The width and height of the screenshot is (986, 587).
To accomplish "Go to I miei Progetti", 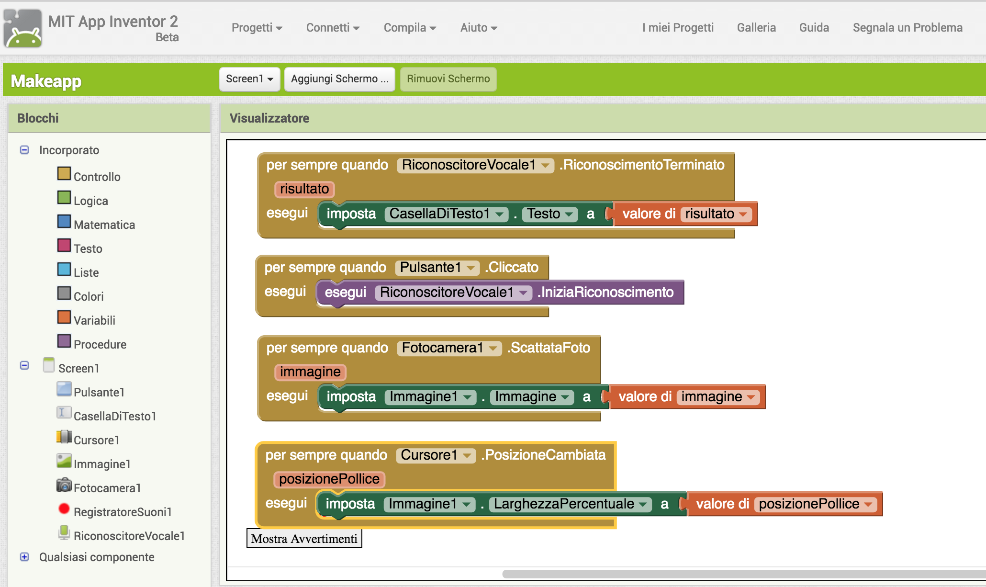I will 678,28.
